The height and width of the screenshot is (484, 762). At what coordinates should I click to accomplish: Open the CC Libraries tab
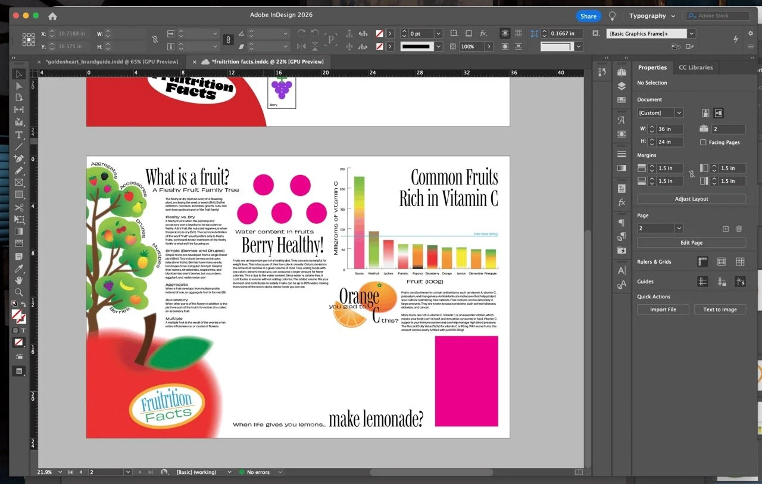click(x=696, y=67)
